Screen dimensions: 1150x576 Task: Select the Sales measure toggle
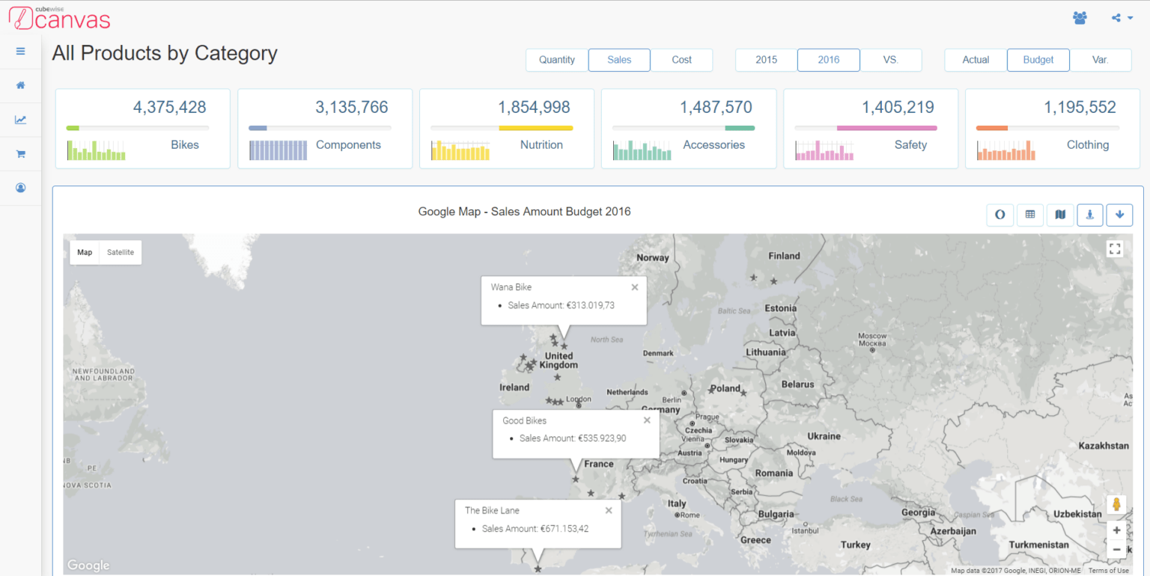coord(619,60)
